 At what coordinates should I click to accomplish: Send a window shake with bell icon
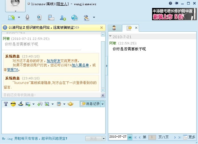70,104
